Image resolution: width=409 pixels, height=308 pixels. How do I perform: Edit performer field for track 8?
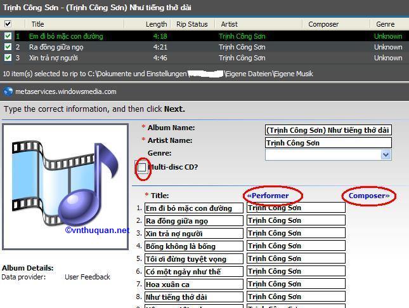click(x=296, y=297)
